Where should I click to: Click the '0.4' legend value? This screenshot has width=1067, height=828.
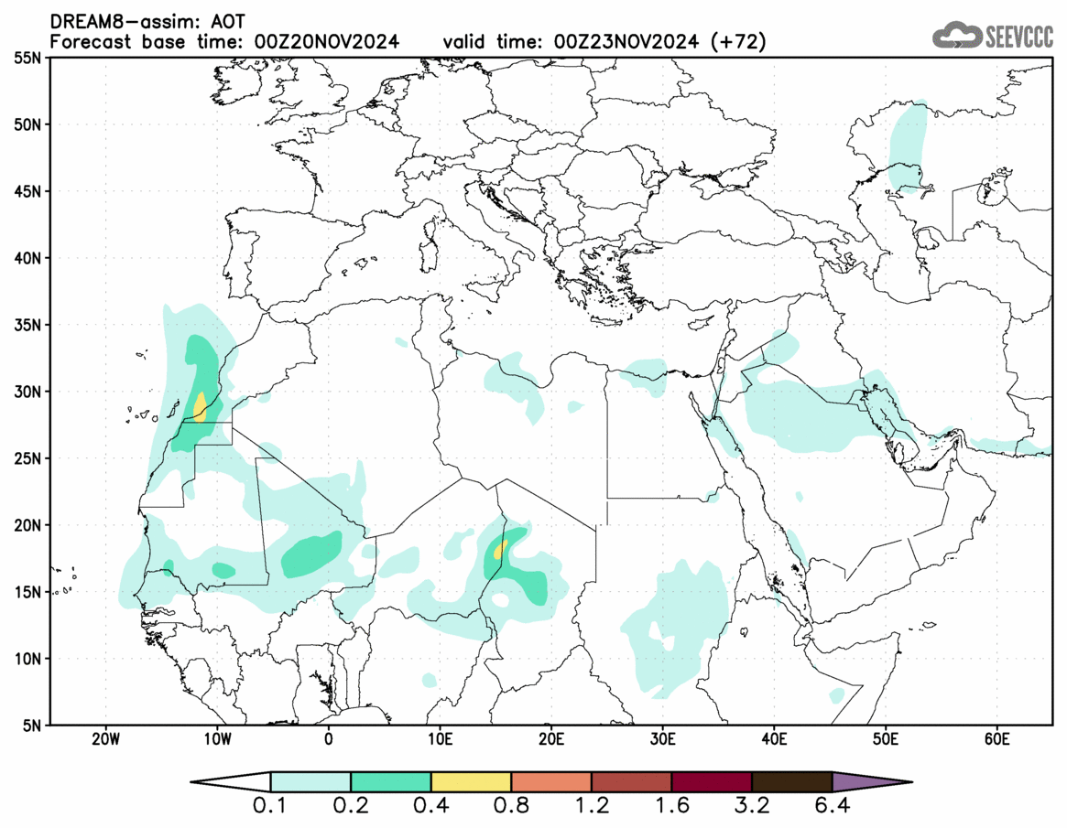[430, 806]
